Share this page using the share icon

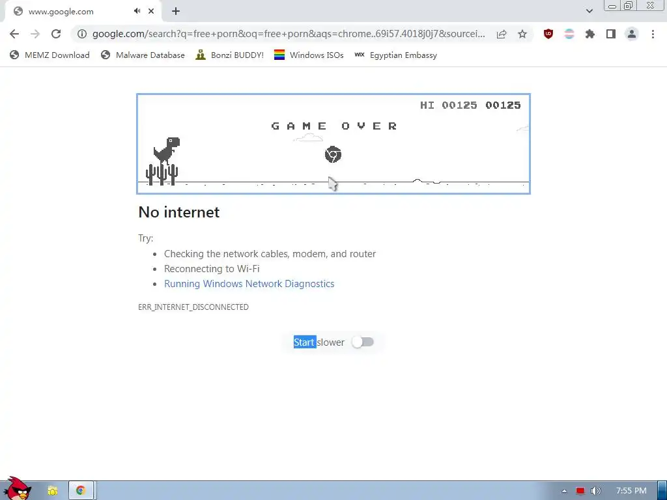tap(502, 34)
